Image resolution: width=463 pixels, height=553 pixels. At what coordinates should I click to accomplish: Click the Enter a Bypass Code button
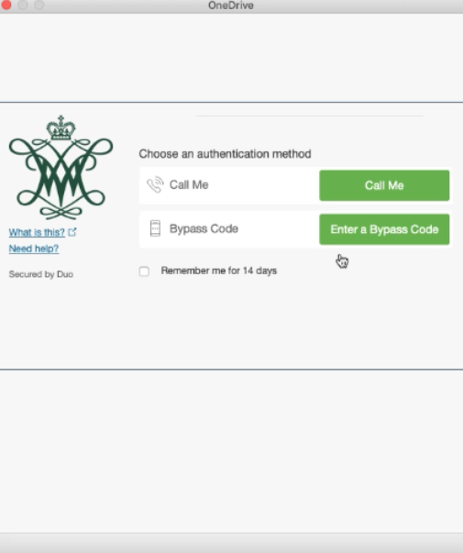384,229
